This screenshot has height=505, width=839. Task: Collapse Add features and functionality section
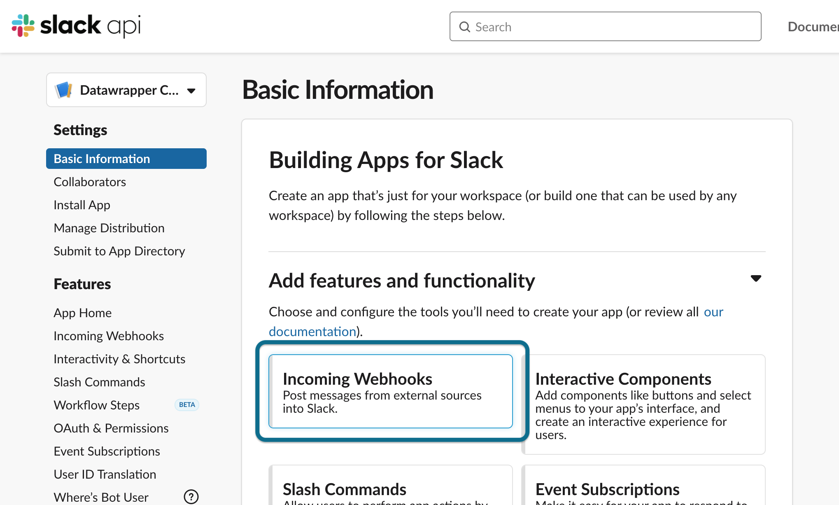pyautogui.click(x=756, y=278)
